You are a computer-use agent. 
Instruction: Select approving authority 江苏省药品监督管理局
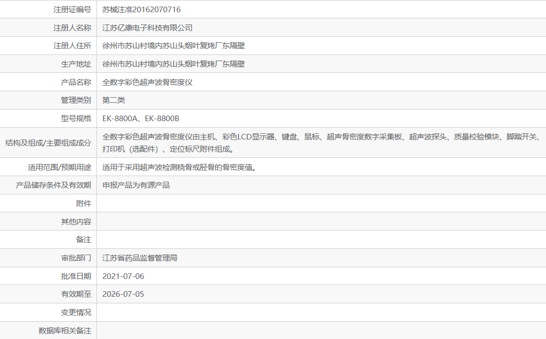pos(140,258)
